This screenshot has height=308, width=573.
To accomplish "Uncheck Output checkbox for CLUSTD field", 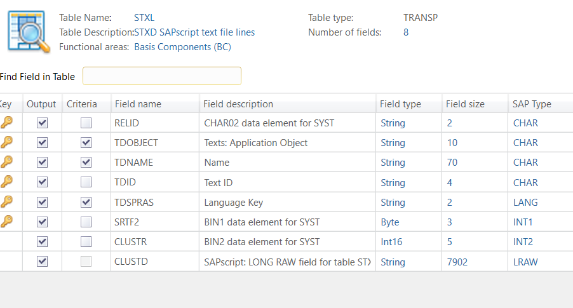I will coord(43,261).
